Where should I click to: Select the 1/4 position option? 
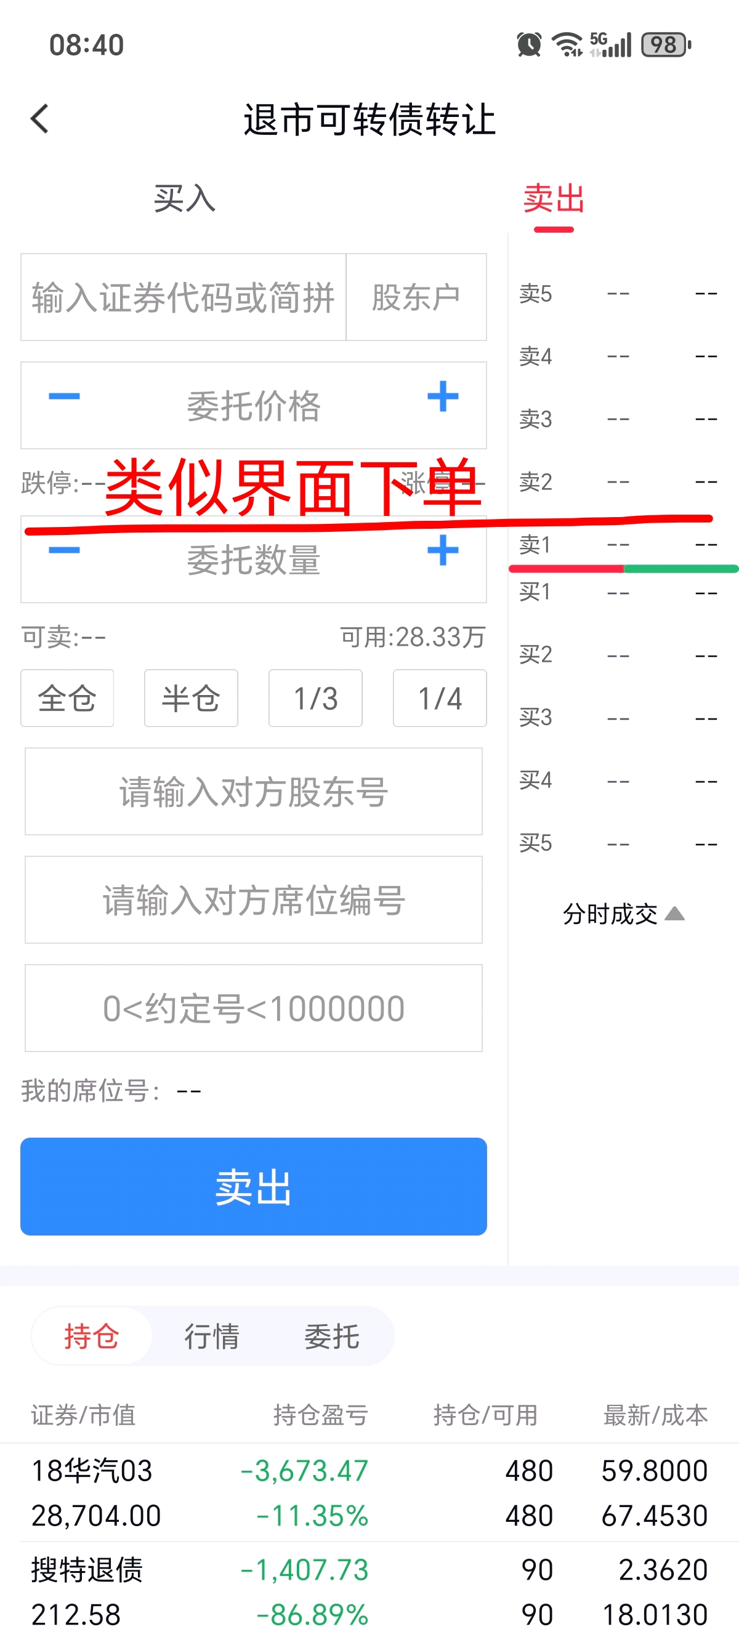[440, 698]
